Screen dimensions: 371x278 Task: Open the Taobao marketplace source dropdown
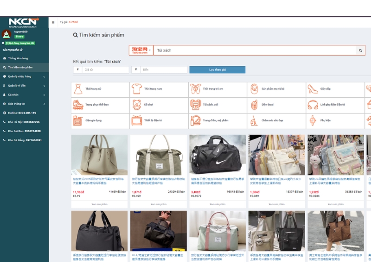[141, 50]
